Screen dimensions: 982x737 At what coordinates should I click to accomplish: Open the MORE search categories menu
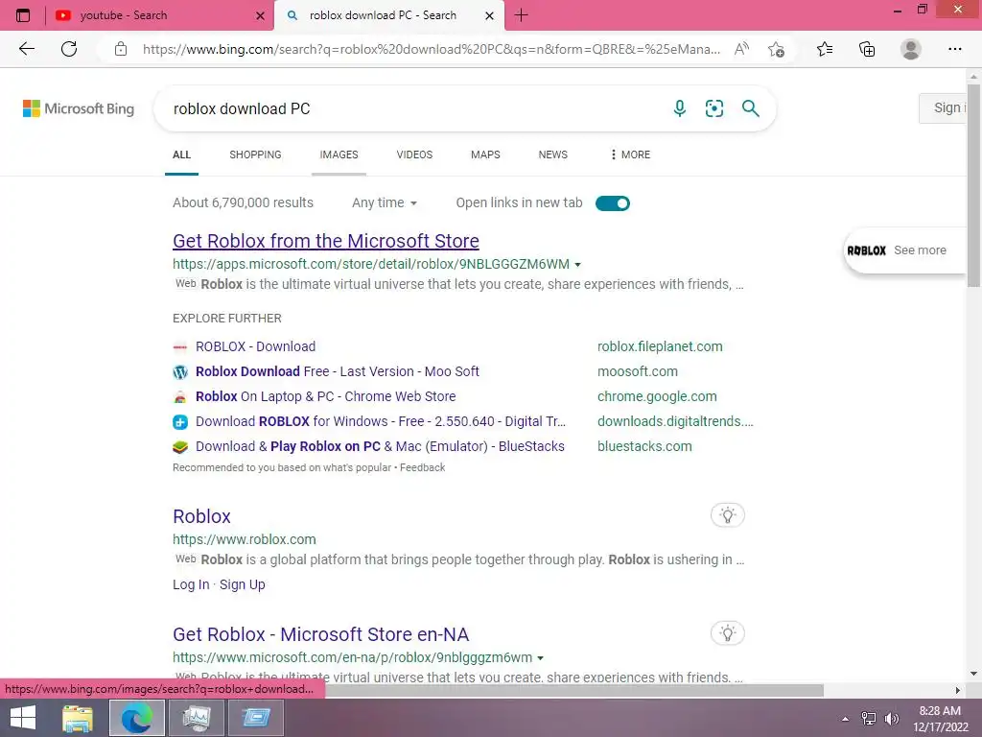[630, 155]
